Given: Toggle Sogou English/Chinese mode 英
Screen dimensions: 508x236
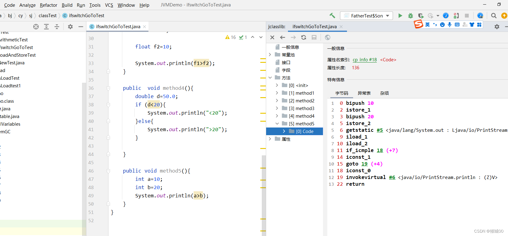Looking at the screenshot, I should point(427,25).
